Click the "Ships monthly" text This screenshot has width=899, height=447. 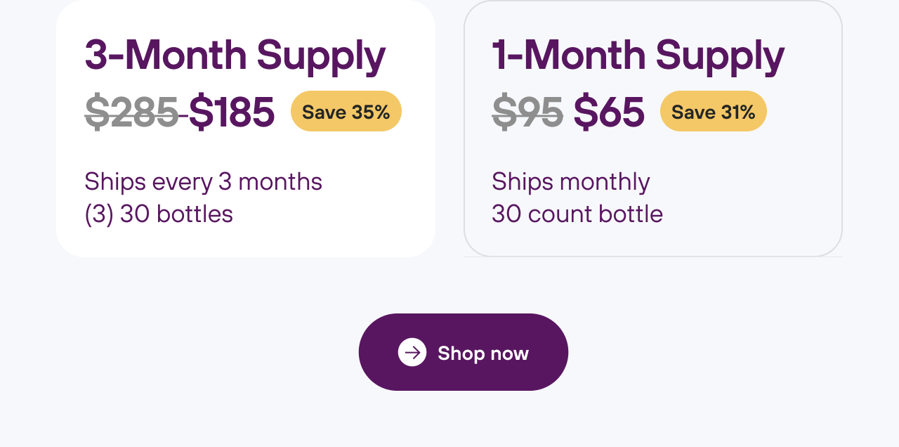tap(570, 181)
